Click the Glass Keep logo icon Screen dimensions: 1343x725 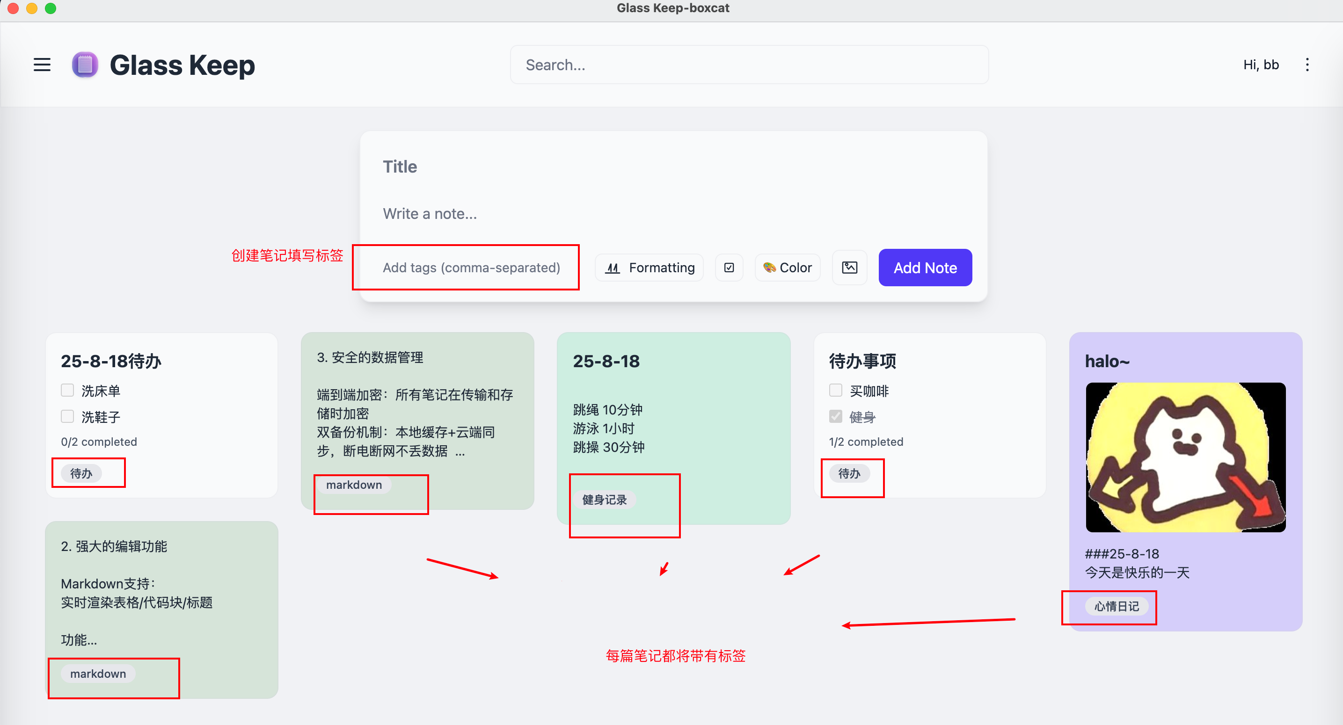click(85, 65)
